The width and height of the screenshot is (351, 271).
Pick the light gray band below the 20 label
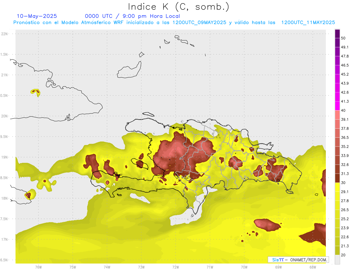(x=337, y=259)
